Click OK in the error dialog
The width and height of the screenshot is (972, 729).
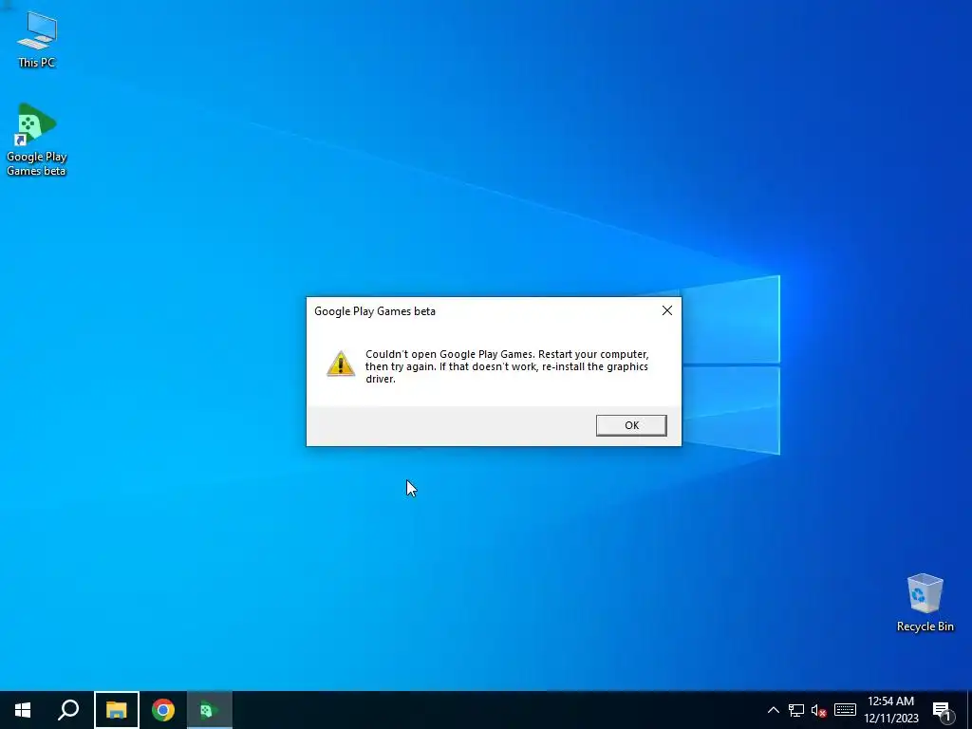pos(631,425)
